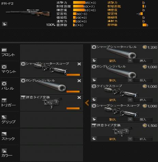Screen dimensions: 158x162
Task: Remove equipped 弾倉タイプ交換 with X
Action: 79,98
